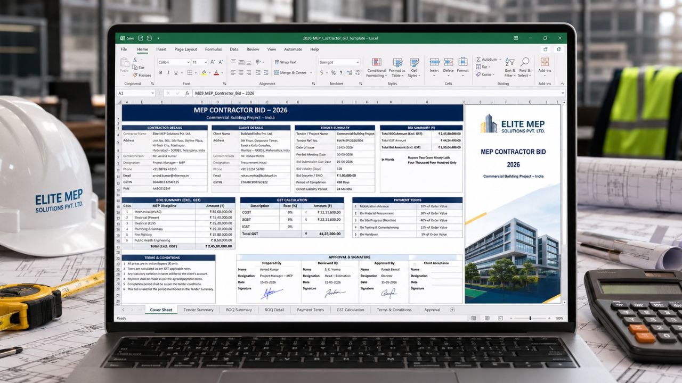Expand the Name Box dropdown for A1
Image resolution: width=682 pixels, height=383 pixels.
(x=152, y=93)
